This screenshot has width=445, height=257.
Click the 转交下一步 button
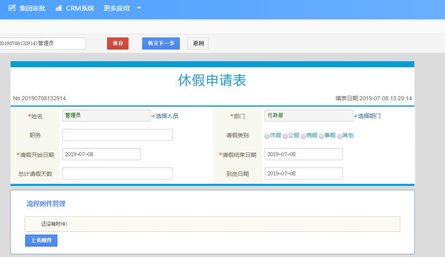point(161,43)
